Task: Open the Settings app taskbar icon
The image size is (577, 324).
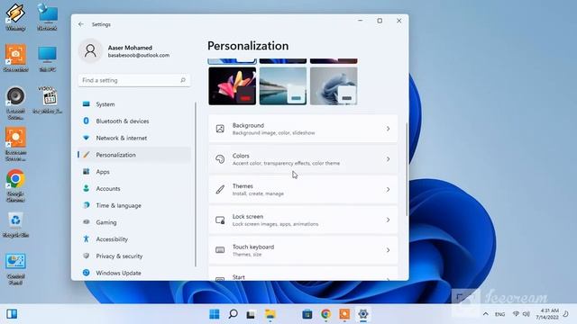Action: click(363, 314)
